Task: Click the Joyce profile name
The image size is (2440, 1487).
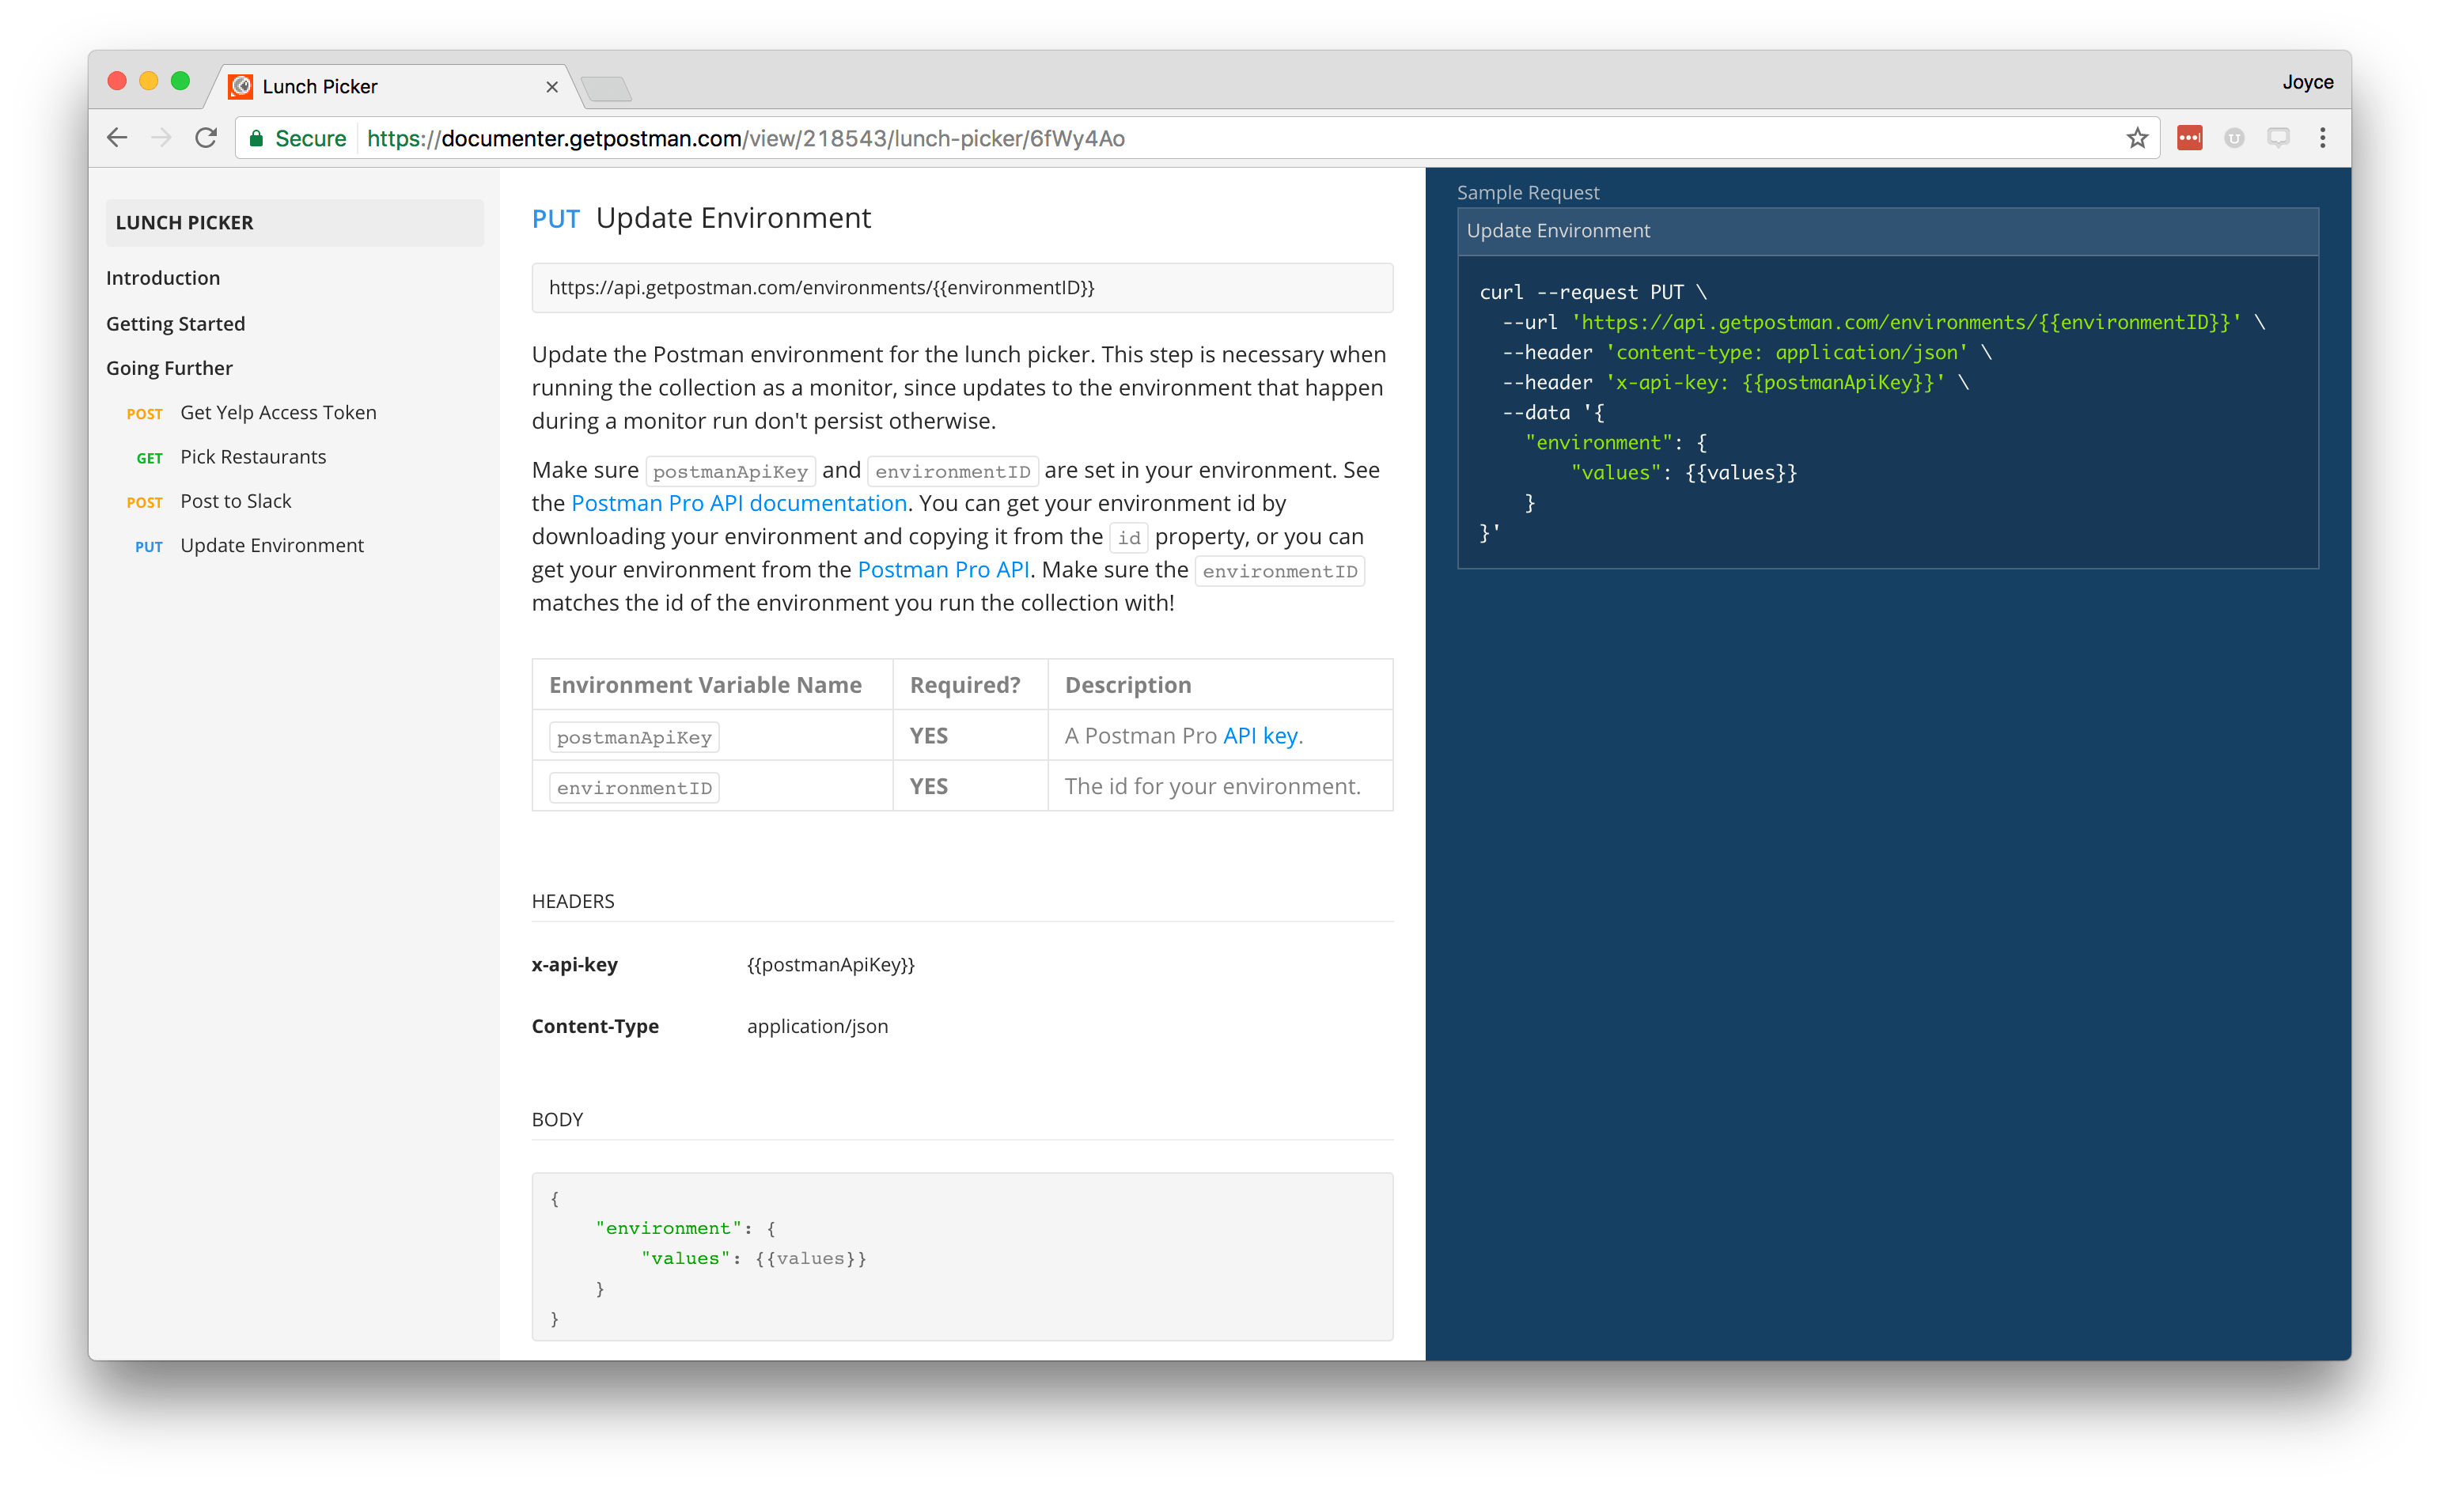Action: (2307, 82)
